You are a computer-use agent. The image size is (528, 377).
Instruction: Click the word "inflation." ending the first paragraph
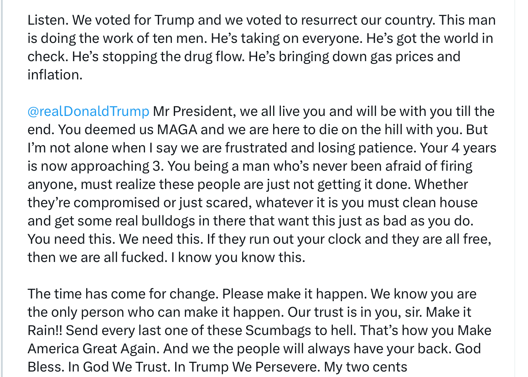pos(55,75)
